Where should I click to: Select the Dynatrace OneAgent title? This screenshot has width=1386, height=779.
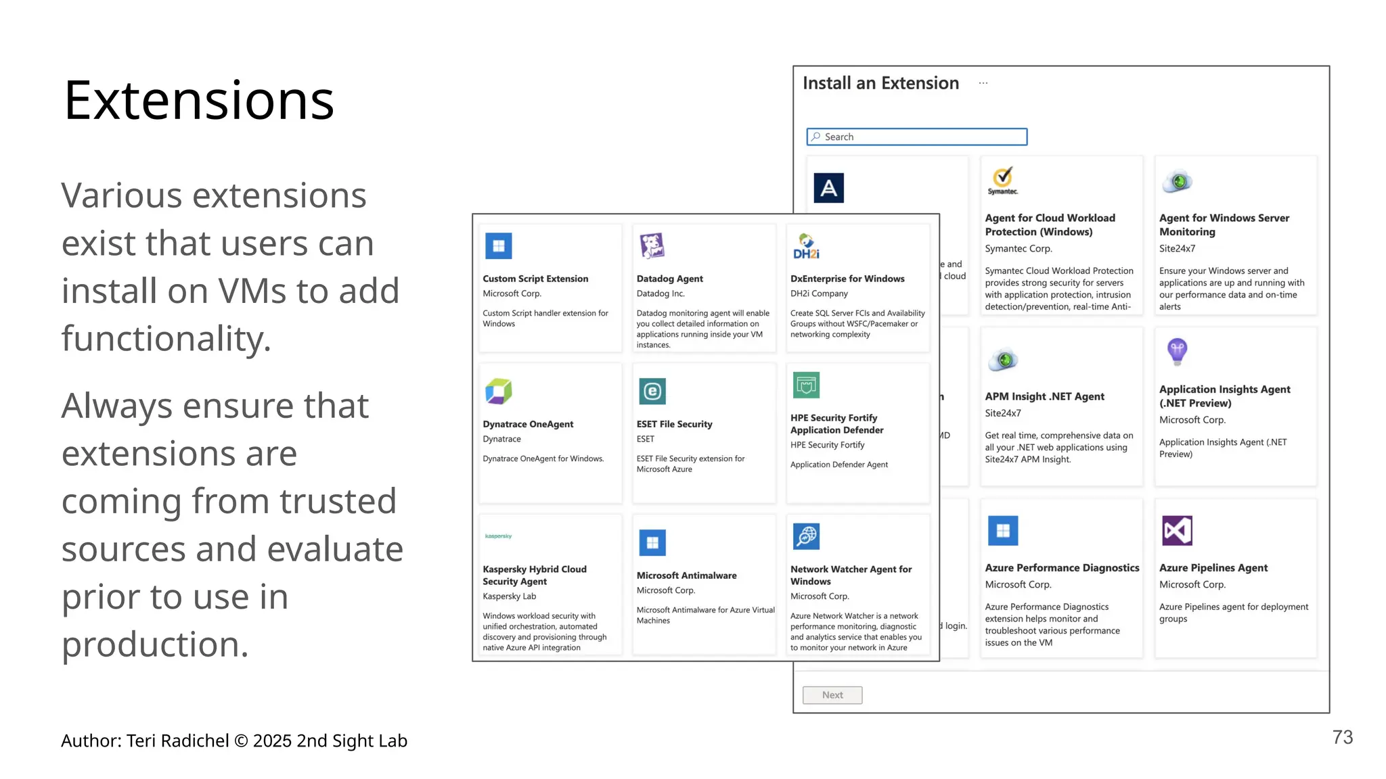pos(528,424)
